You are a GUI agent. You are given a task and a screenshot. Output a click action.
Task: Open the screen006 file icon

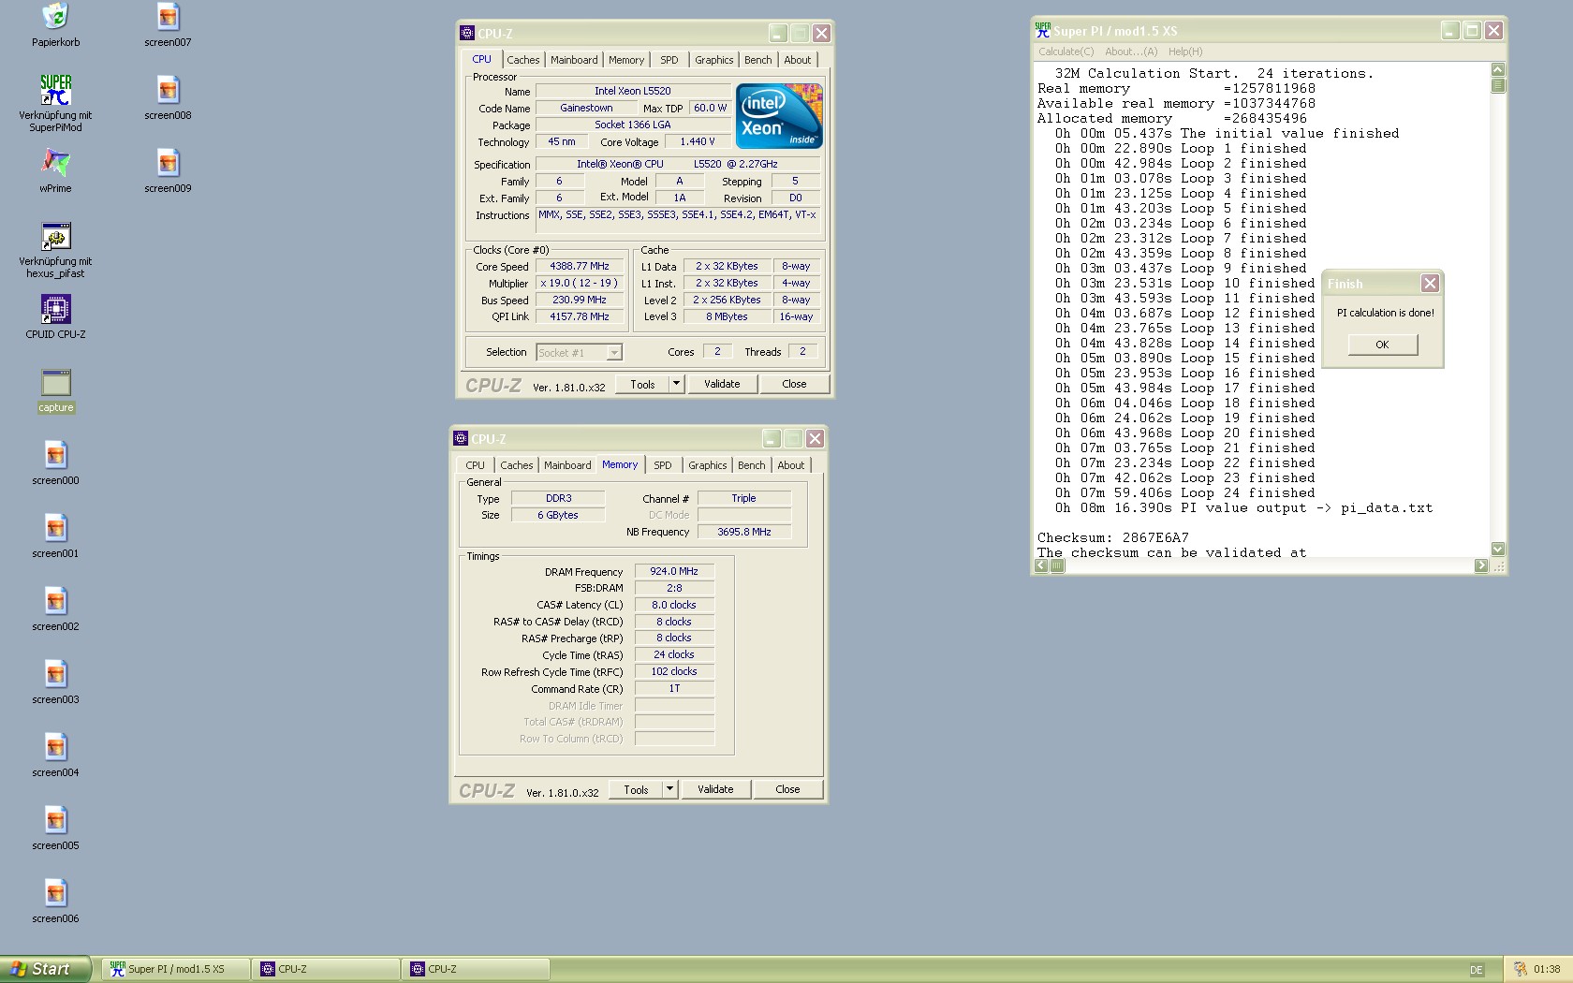coord(55,894)
